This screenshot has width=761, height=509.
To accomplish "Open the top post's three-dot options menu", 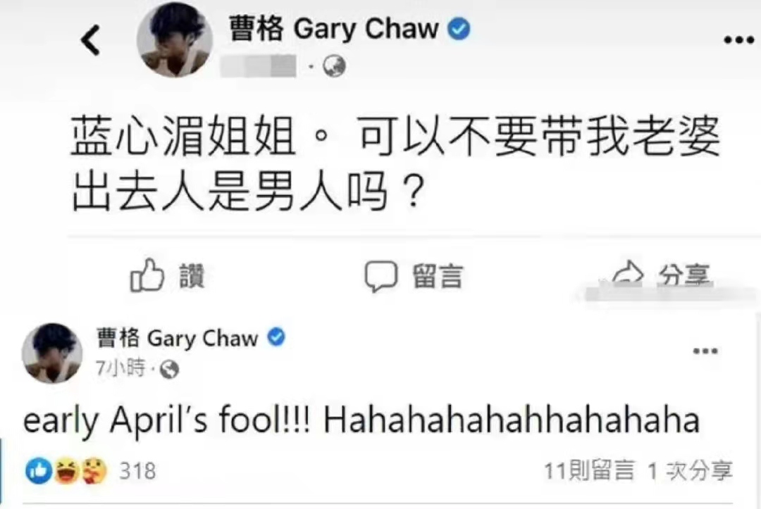I will click(x=738, y=40).
